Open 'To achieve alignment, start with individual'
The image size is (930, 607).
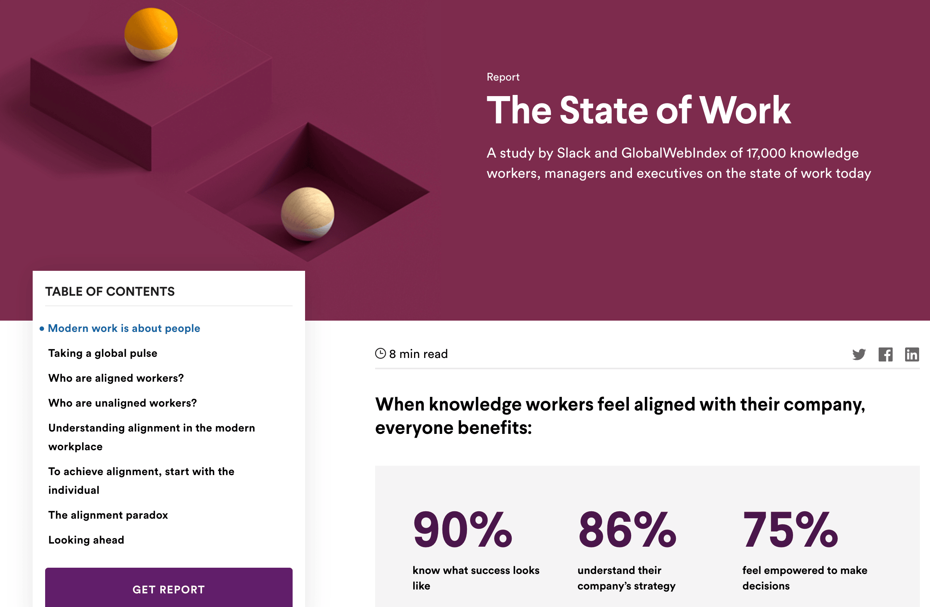(x=141, y=481)
